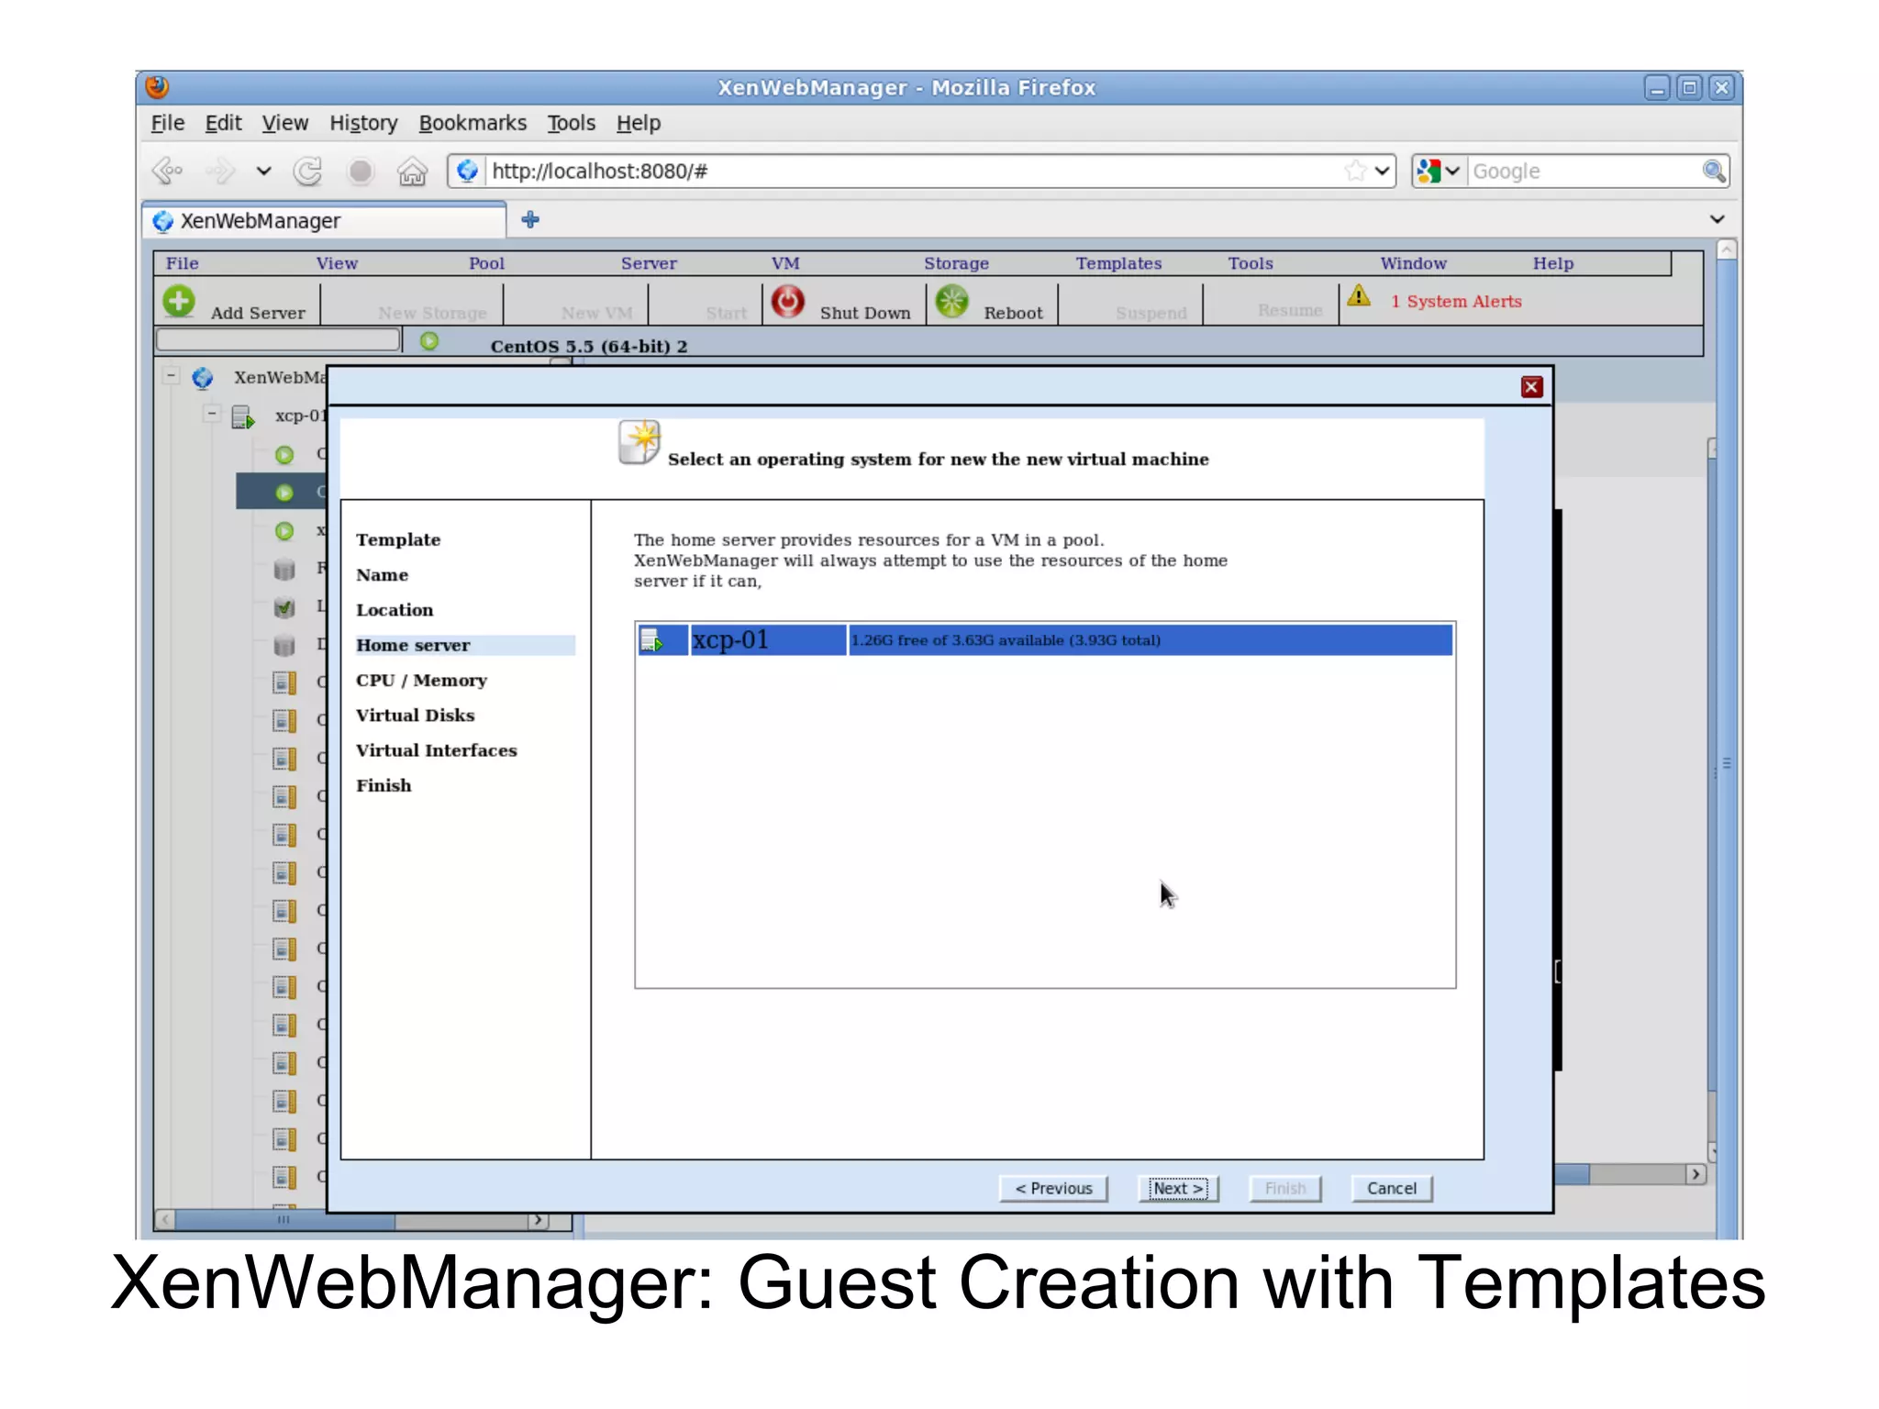Go to the Virtual Disks wizard step
The height and width of the screenshot is (1409, 1879).
(415, 716)
